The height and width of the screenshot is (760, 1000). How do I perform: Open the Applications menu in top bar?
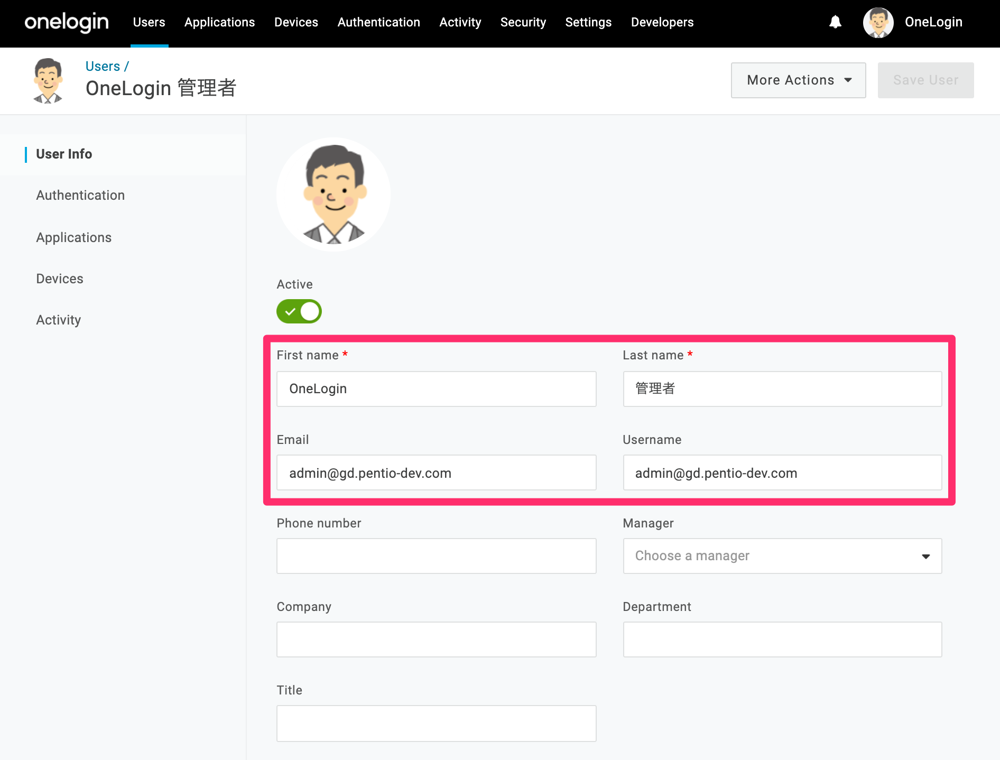[220, 22]
